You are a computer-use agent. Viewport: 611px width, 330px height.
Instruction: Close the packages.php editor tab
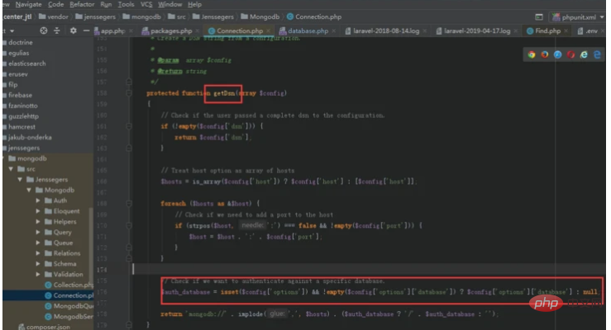click(198, 31)
